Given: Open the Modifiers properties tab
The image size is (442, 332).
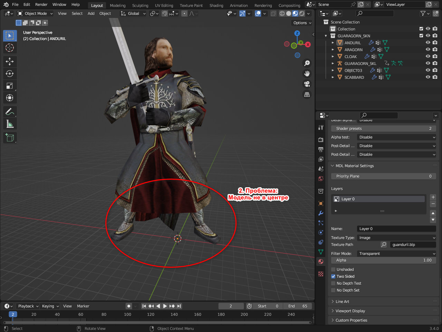Looking at the screenshot, I should point(321,213).
